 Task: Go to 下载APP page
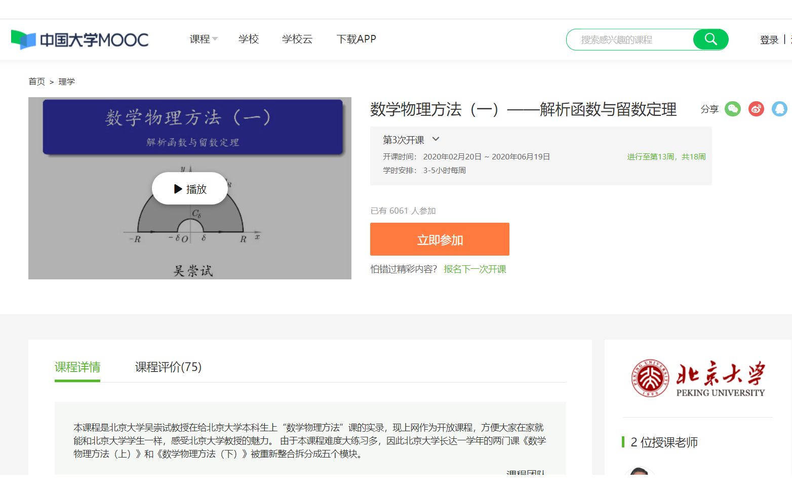tap(357, 39)
